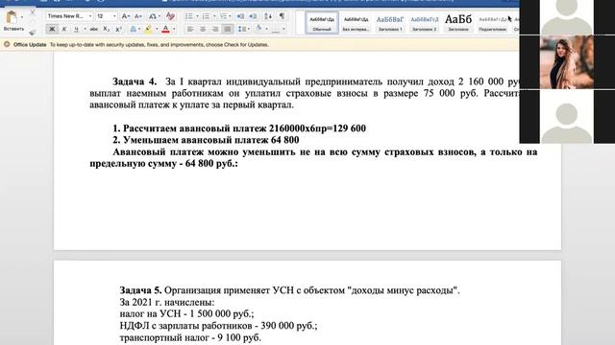Screen dimensions: 615x345
Task: Apply the yellow text highlight color
Action: point(149,29)
